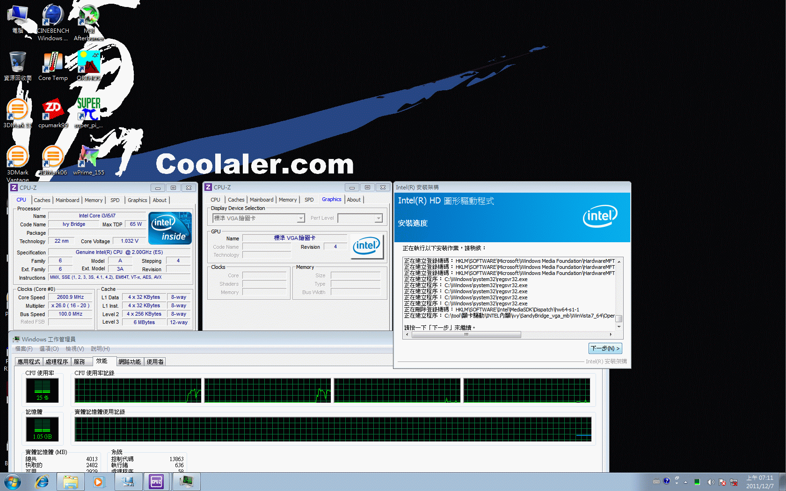Open wPrime_155 desktop shortcut
The width and height of the screenshot is (786, 491).
coord(89,160)
